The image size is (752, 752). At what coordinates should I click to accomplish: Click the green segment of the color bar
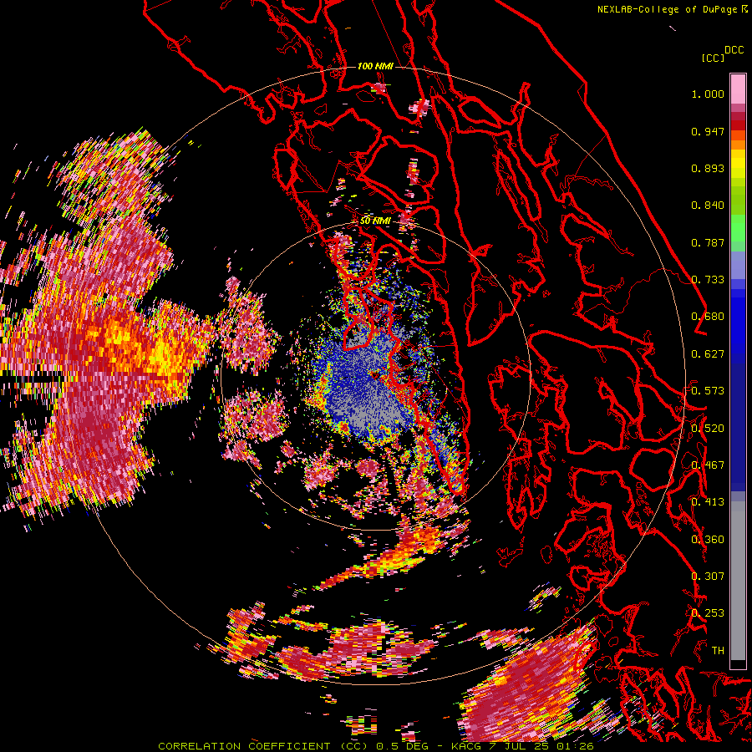click(x=738, y=227)
